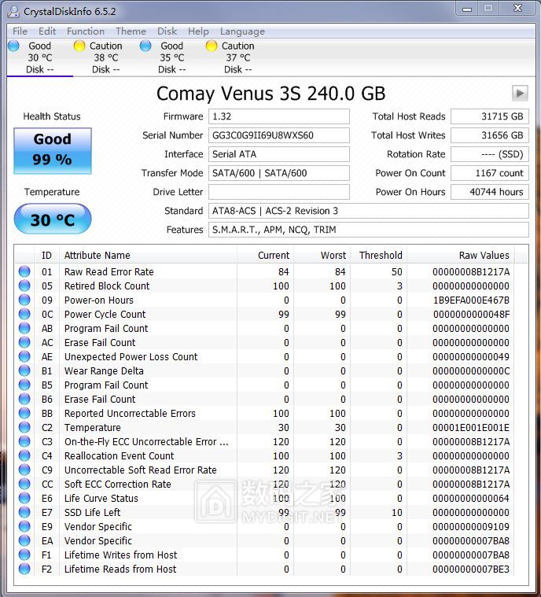Viewport: 541px width, 597px height.
Task: Click status orb for Retired Block Count
Action: click(24, 286)
